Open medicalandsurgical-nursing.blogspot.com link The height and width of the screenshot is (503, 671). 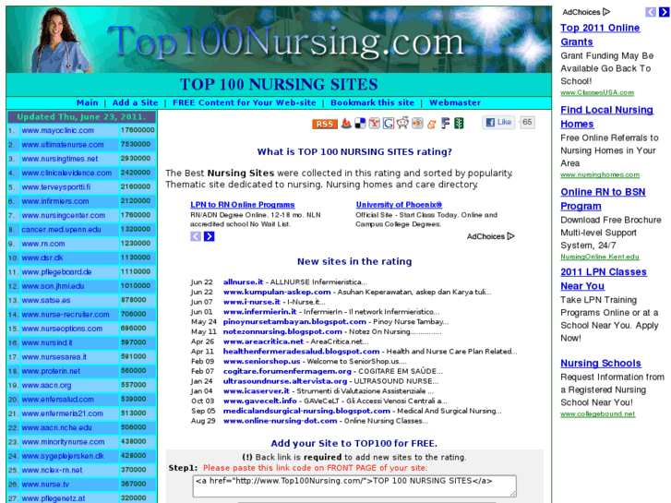click(306, 411)
